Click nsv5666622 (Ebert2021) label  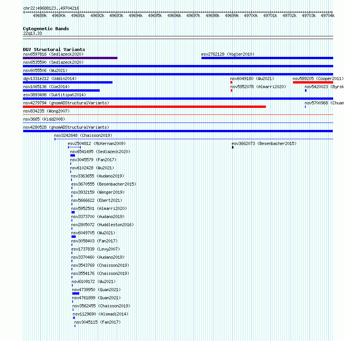[97, 200]
